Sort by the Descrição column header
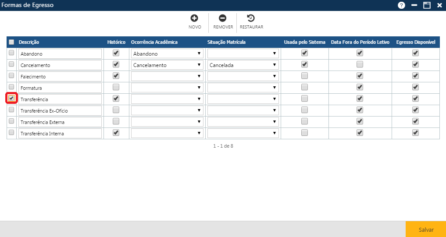Screen dimensions: 446x237 coord(29,42)
